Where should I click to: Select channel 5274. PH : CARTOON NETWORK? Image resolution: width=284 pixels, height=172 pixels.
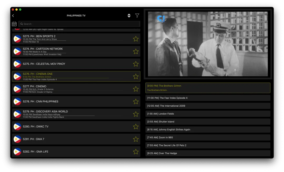(x=76, y=51)
